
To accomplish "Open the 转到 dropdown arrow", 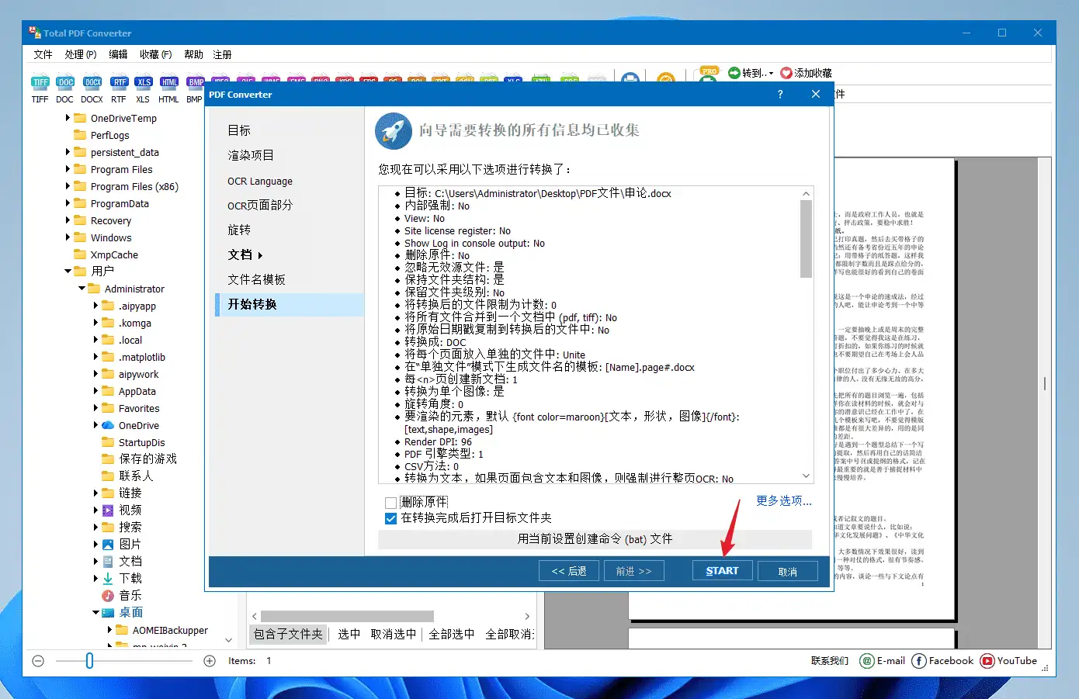I will [x=771, y=74].
